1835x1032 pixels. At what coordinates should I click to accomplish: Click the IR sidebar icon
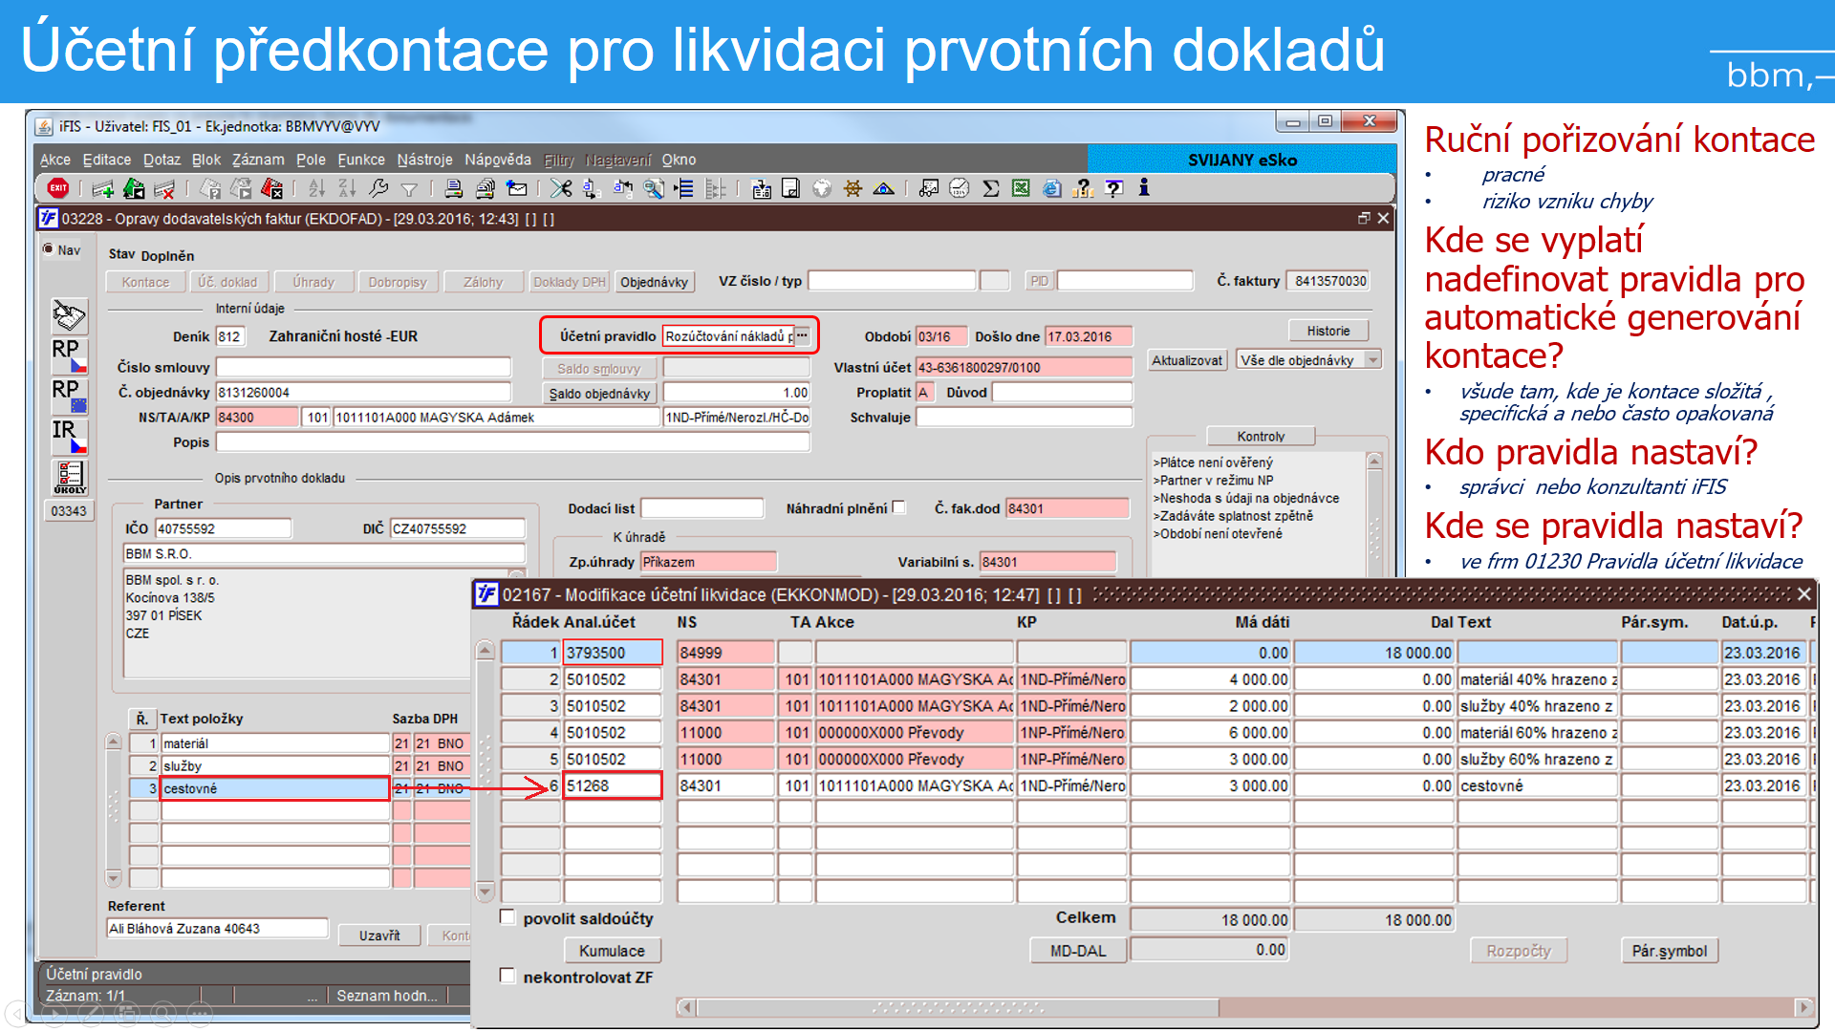pos(69,435)
